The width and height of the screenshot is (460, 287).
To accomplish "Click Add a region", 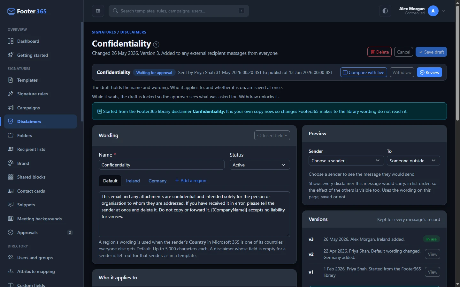I will point(191,180).
